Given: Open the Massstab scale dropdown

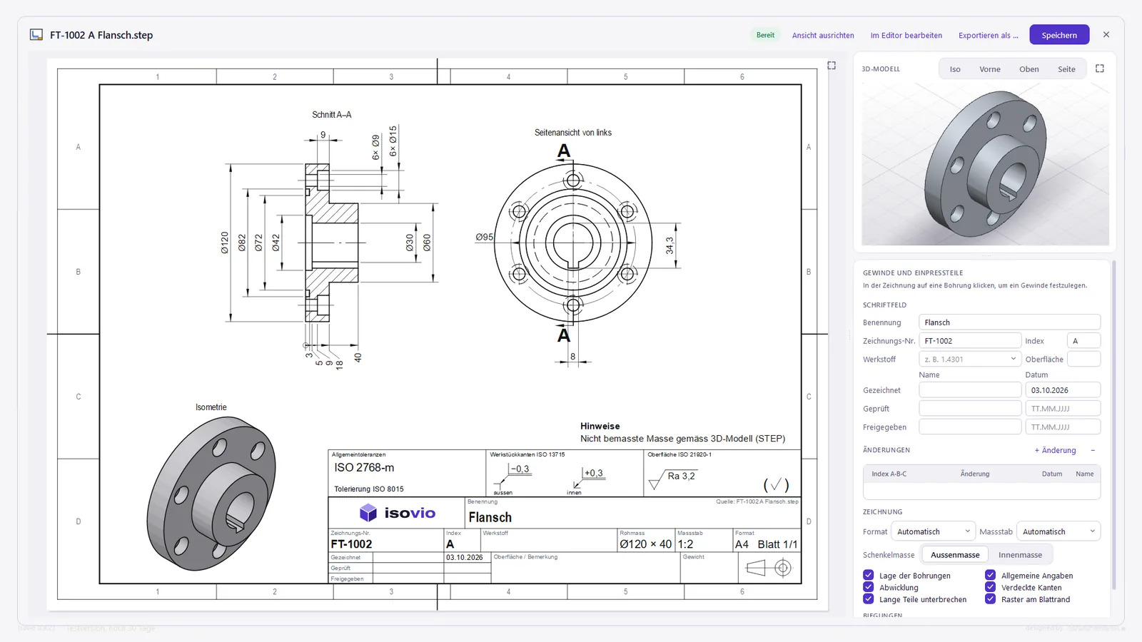Looking at the screenshot, I should click(1058, 531).
